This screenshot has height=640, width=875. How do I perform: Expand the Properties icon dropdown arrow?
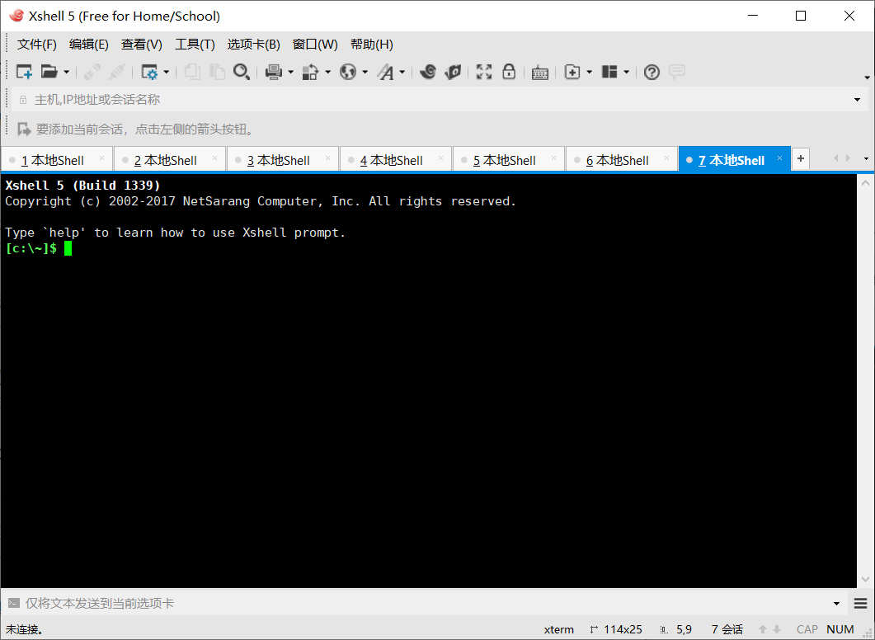167,73
